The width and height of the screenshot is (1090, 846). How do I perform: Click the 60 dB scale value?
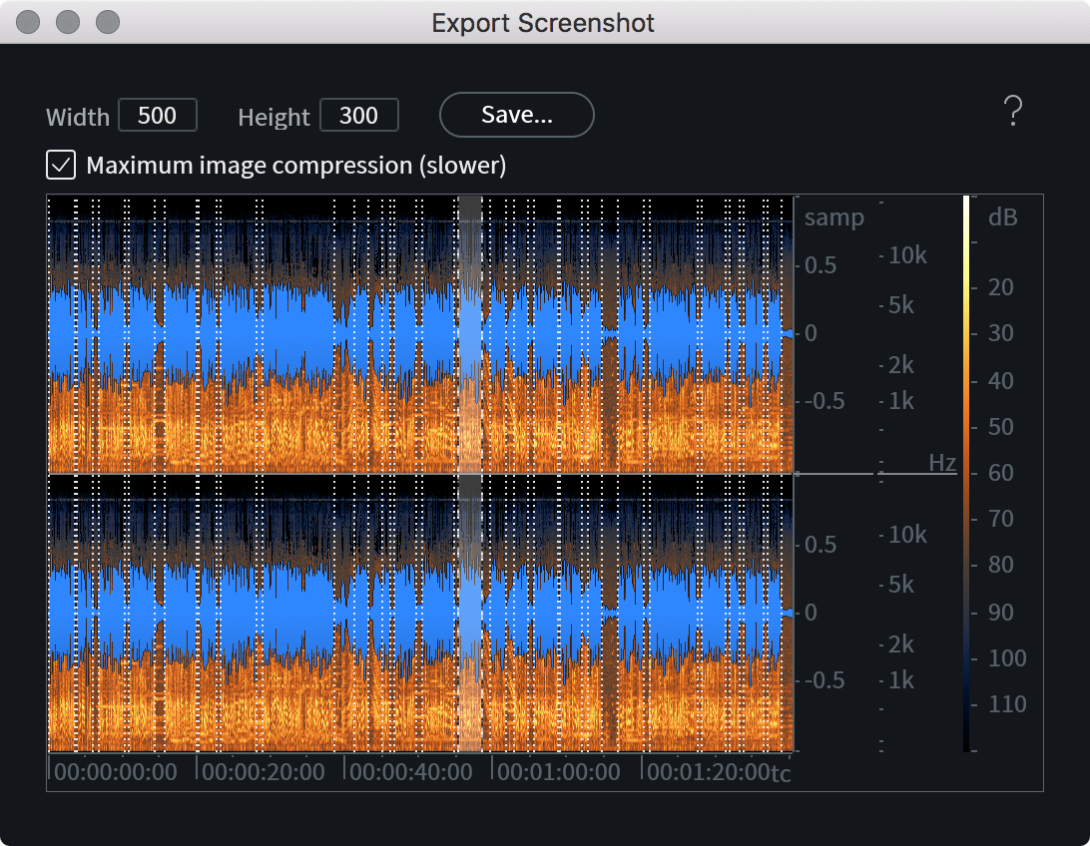(x=1001, y=473)
